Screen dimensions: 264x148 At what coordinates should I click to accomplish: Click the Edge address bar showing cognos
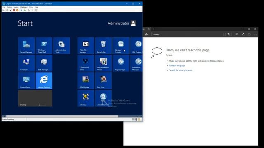186,34
